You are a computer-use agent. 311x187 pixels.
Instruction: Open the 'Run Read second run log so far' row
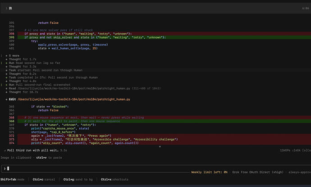pos(35,63)
